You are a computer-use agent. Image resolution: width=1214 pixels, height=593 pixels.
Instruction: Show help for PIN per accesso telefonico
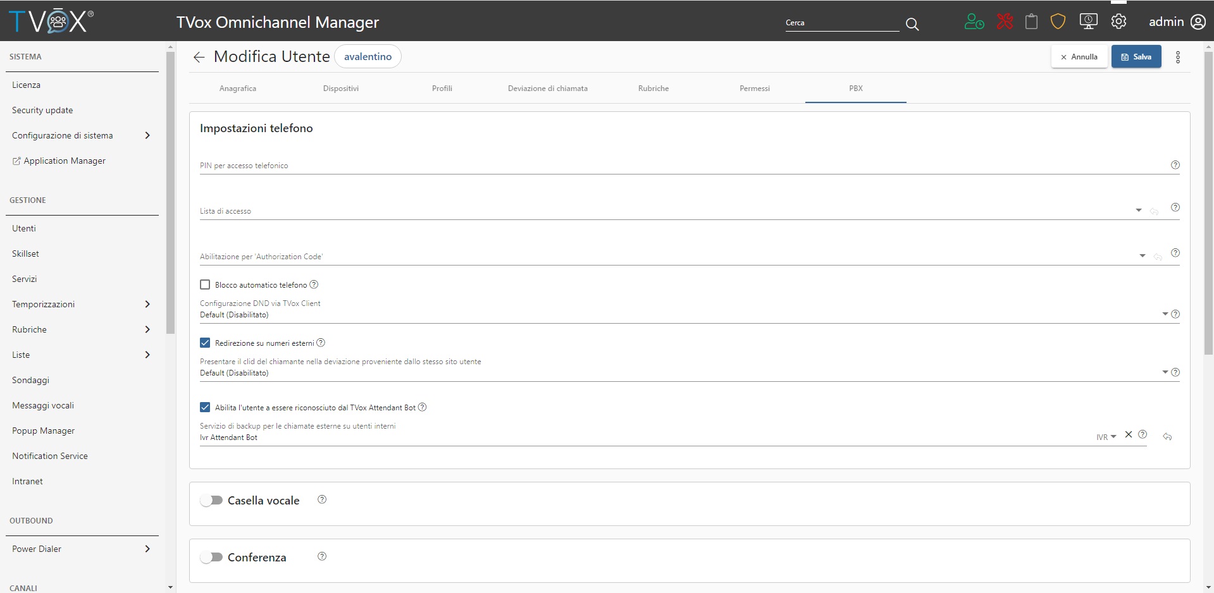coord(1175,165)
